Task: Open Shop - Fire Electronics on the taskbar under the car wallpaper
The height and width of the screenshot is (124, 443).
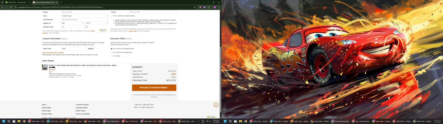Action: (x=361, y=121)
